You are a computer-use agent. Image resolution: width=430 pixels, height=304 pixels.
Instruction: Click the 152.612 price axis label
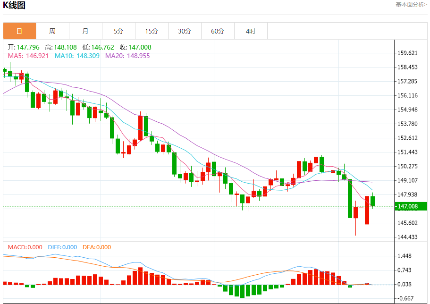(407, 138)
